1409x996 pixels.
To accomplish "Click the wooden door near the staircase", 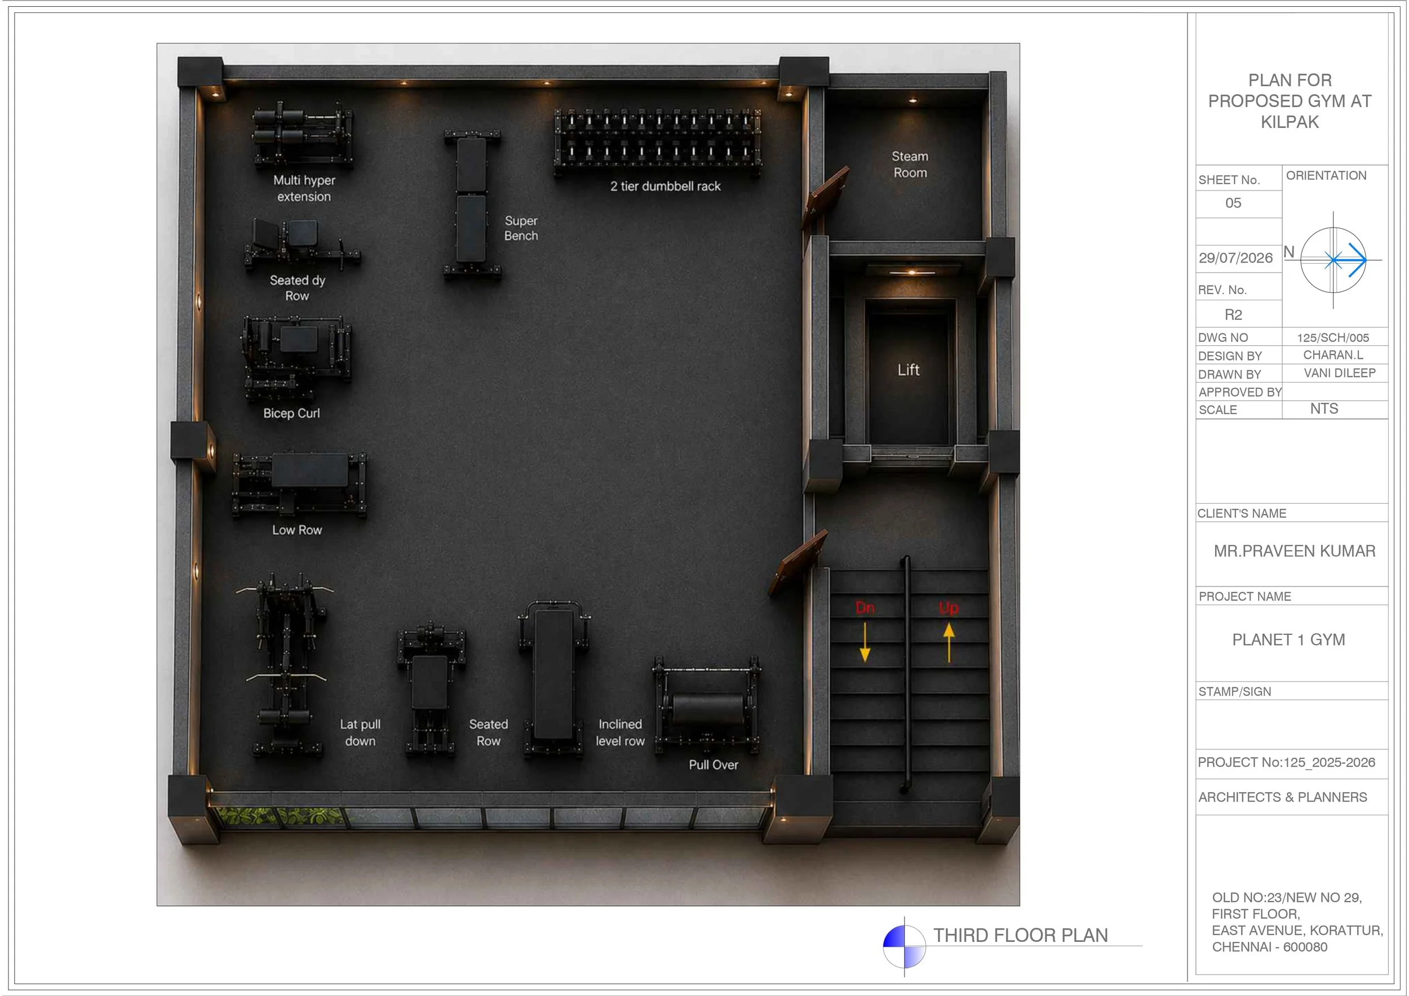I will tap(799, 561).
